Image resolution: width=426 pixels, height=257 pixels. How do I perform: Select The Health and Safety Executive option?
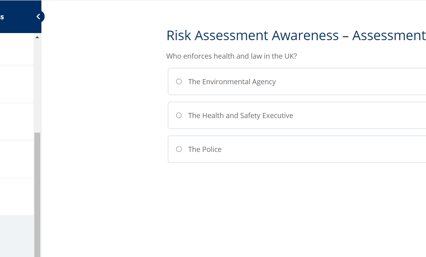(x=179, y=115)
